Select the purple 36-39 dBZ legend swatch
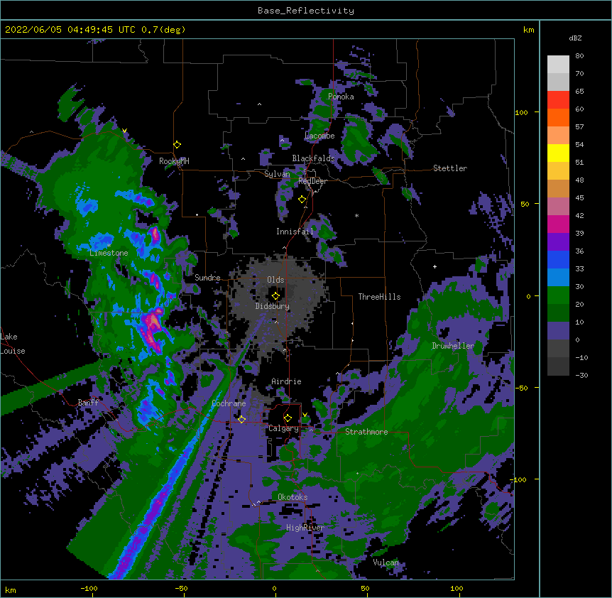 click(x=558, y=241)
